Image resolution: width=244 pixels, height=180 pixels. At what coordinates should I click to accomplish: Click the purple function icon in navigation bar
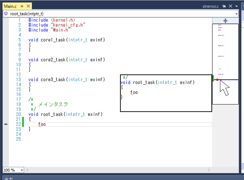coord(6,14)
